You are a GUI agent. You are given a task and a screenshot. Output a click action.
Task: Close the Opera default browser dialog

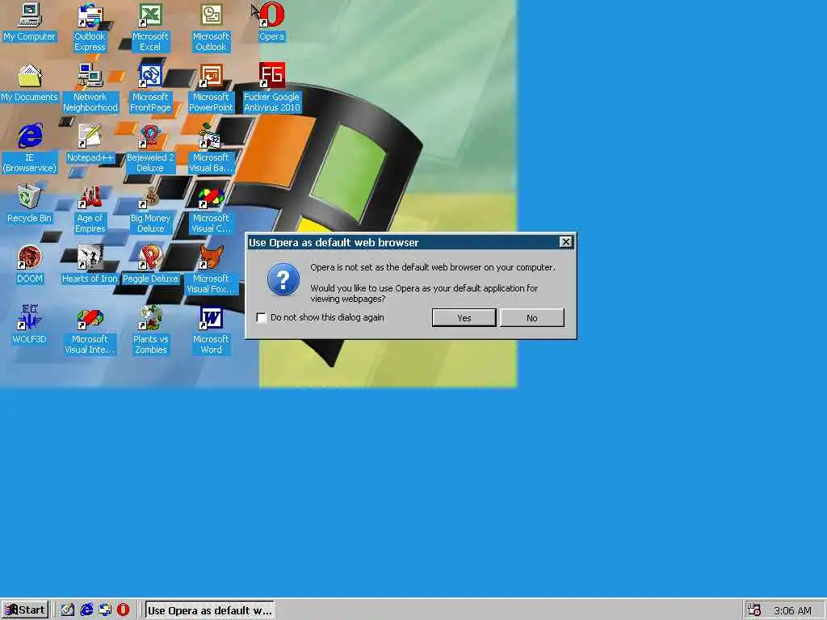[565, 242]
